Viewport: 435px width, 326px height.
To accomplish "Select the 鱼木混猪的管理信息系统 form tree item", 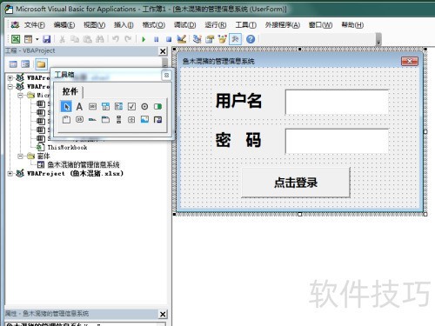I will coord(84,165).
